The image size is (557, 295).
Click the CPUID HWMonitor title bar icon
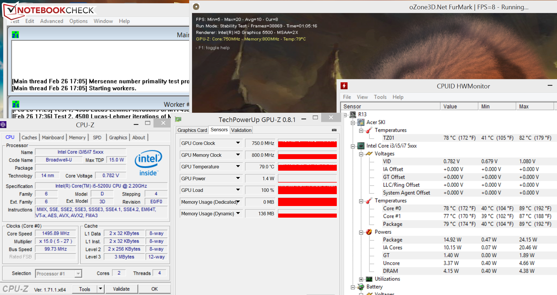(x=344, y=86)
